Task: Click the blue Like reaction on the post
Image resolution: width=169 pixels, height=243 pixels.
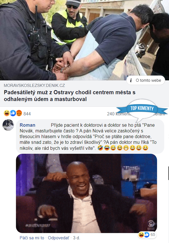Action: point(13,113)
